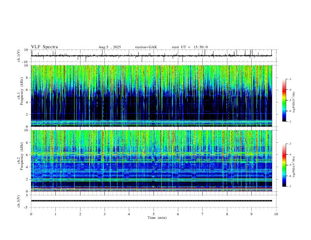Click time axis tick label "5"

154,214
